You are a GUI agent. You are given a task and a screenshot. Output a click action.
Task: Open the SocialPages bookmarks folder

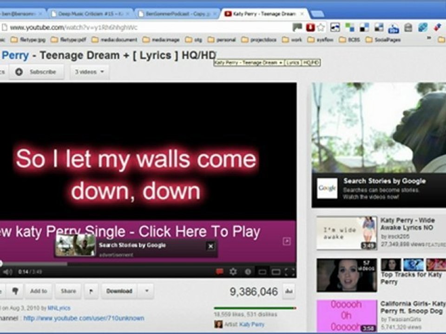pos(383,40)
